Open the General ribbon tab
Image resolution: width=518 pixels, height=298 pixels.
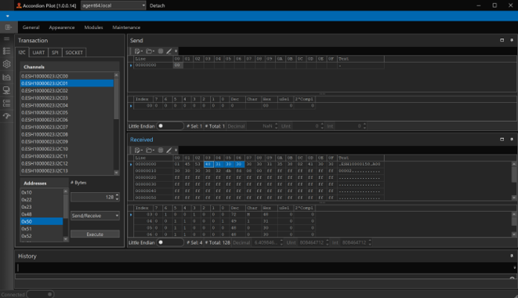31,27
